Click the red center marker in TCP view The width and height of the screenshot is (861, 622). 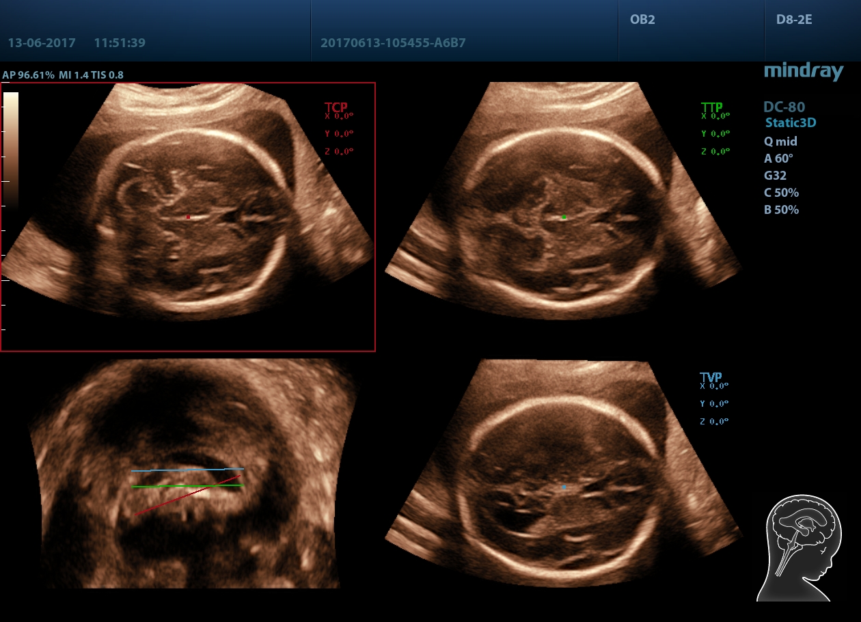point(189,217)
